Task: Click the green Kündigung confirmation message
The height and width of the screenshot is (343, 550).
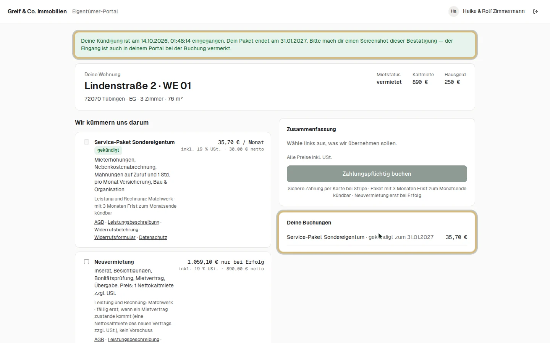Action: click(275, 45)
